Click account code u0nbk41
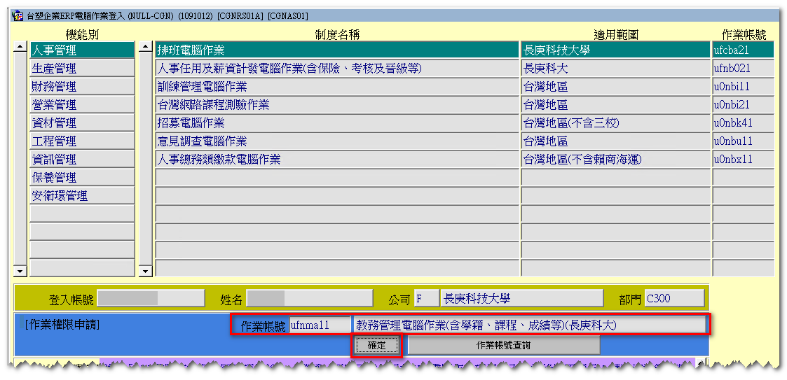The image size is (787, 380). (x=744, y=123)
